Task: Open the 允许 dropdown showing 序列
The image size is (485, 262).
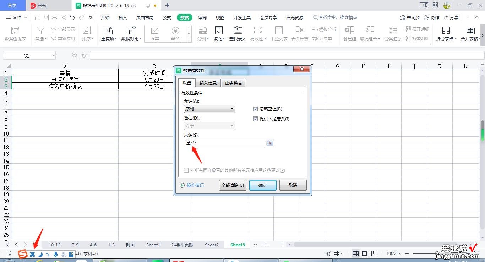Action: point(209,109)
